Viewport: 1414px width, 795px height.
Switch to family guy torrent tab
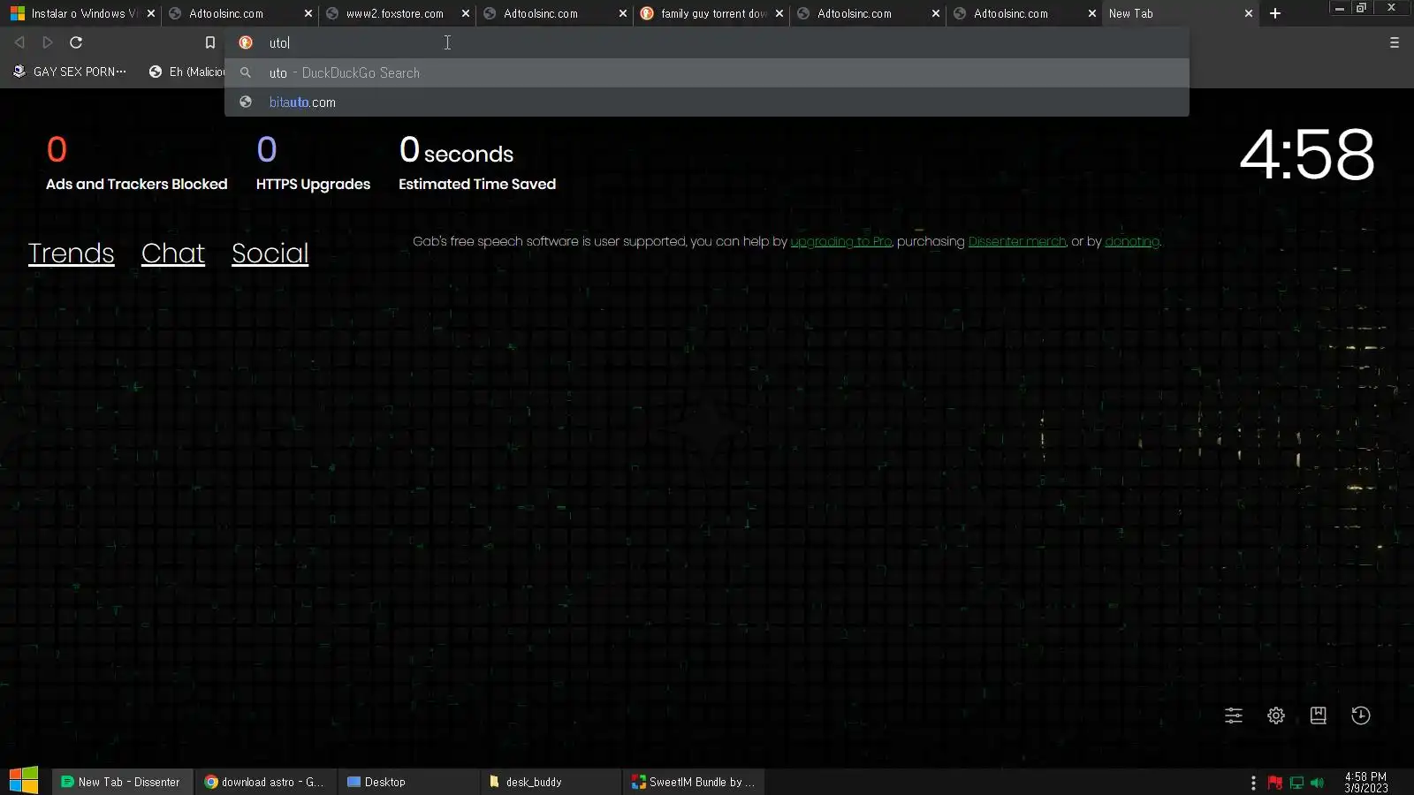711,13
